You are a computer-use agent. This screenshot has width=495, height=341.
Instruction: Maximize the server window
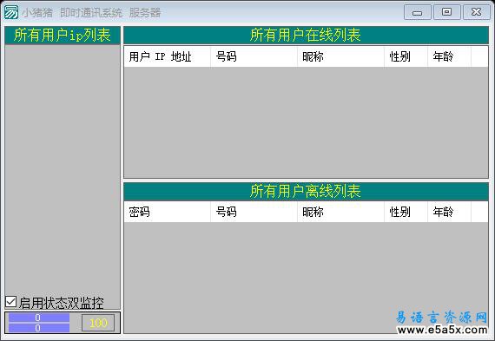pos(446,12)
